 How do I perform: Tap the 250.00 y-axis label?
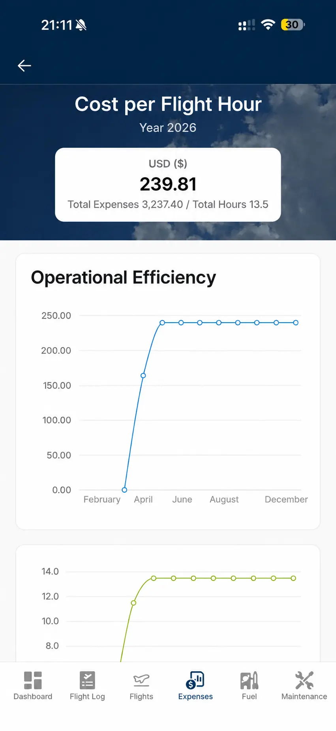click(x=56, y=315)
